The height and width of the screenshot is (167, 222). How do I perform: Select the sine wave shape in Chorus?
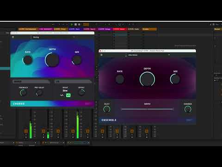(62, 95)
